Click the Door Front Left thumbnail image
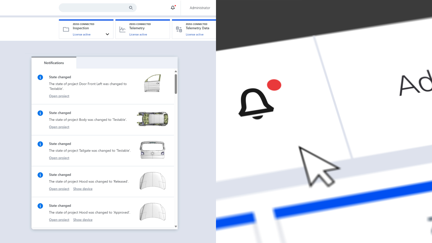 [153, 83]
